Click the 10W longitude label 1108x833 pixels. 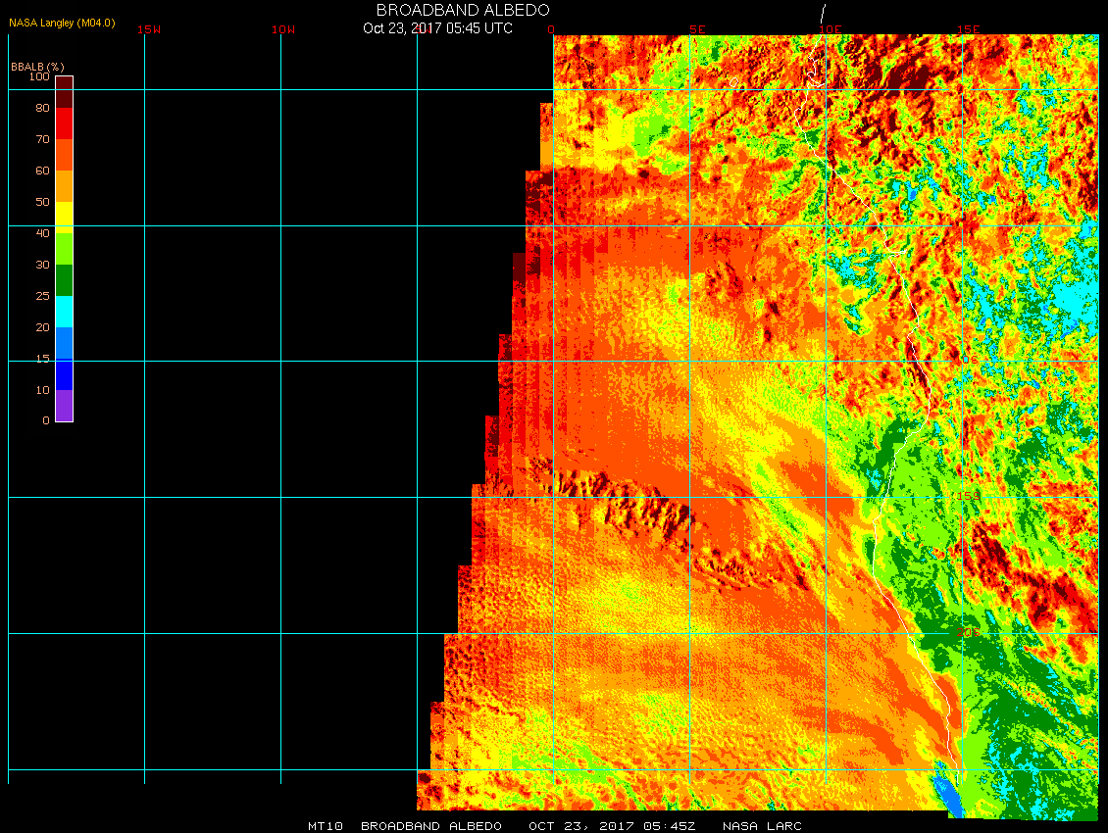[283, 29]
